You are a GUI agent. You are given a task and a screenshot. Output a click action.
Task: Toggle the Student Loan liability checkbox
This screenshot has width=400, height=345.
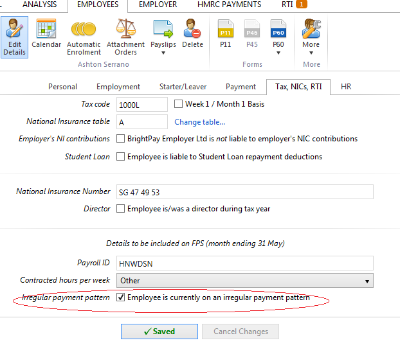click(x=121, y=157)
